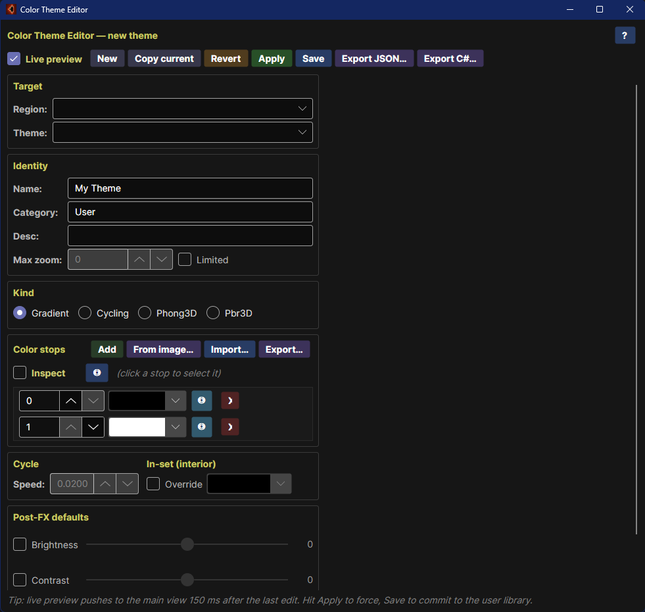This screenshot has height=612, width=645.
Task: Increase Max zoom with up arrow
Action: coord(139,259)
